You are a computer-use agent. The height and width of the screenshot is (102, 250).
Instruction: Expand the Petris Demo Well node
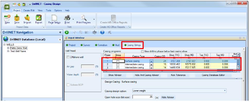pos(8,48)
